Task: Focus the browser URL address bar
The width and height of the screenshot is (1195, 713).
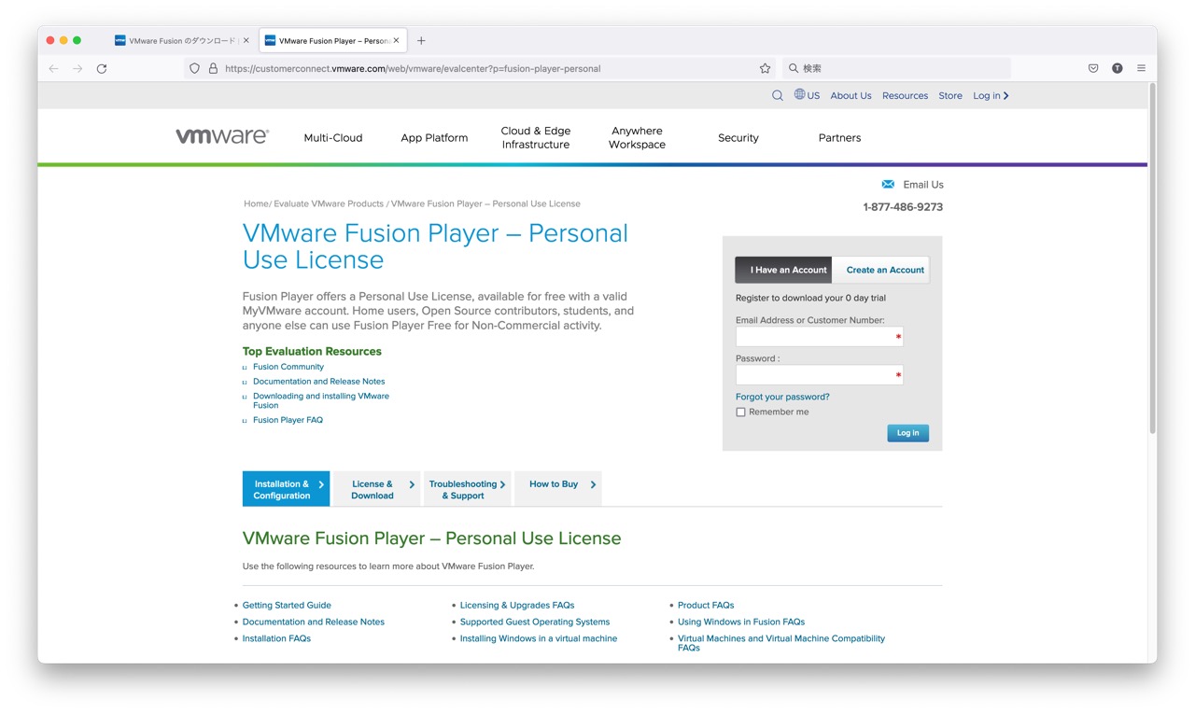Action: 481,68
